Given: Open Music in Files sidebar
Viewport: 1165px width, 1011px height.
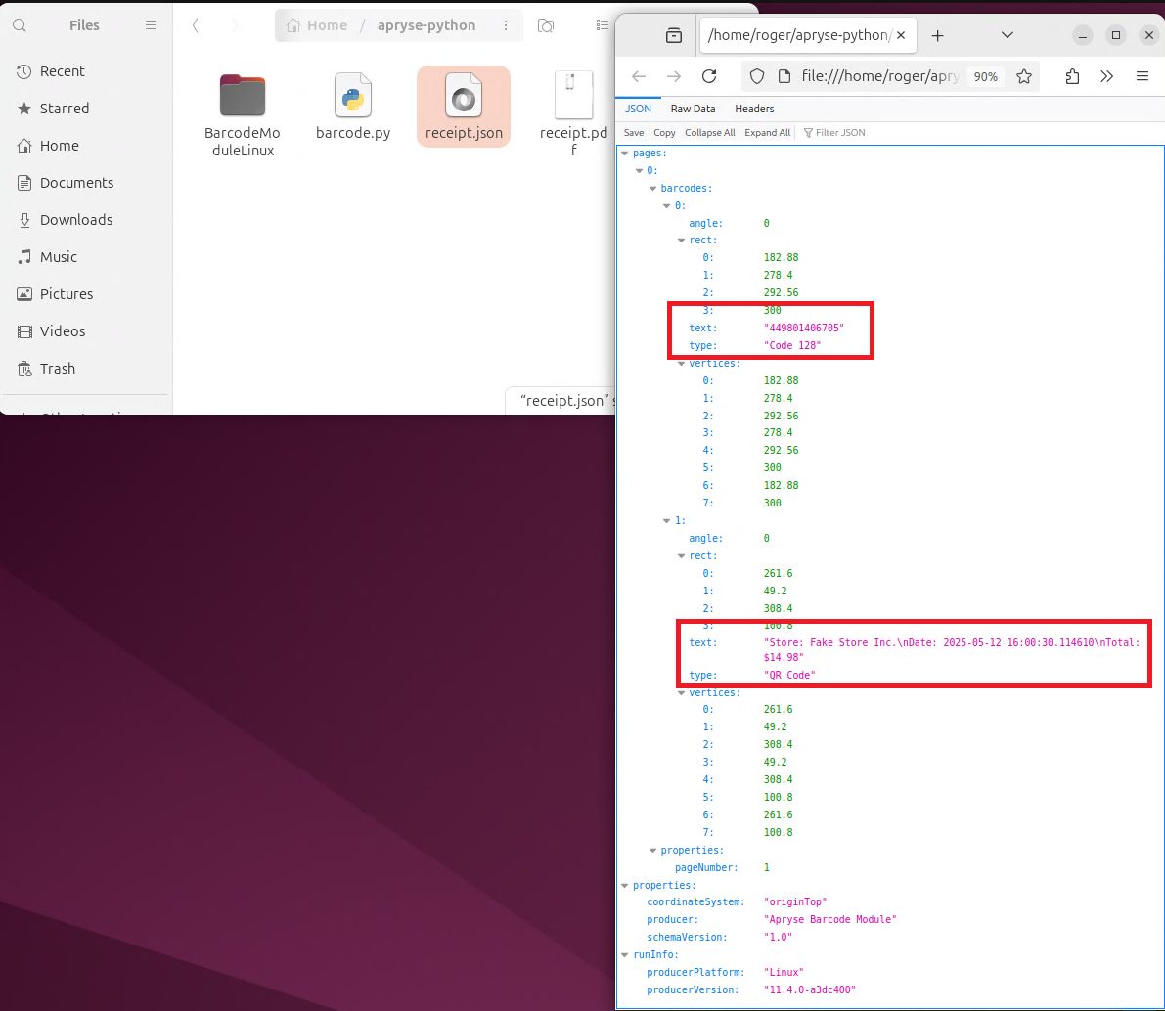Looking at the screenshot, I should click(86, 257).
